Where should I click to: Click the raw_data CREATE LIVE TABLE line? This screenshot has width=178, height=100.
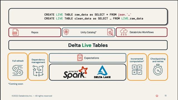click(88, 15)
